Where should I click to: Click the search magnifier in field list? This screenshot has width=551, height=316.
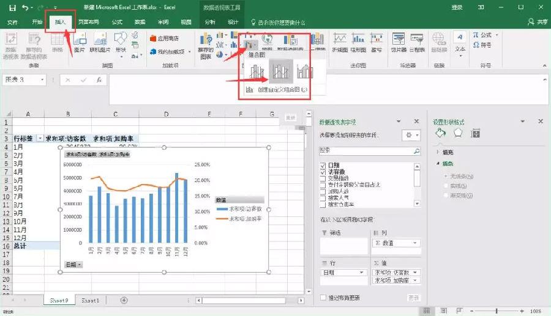coord(416,151)
